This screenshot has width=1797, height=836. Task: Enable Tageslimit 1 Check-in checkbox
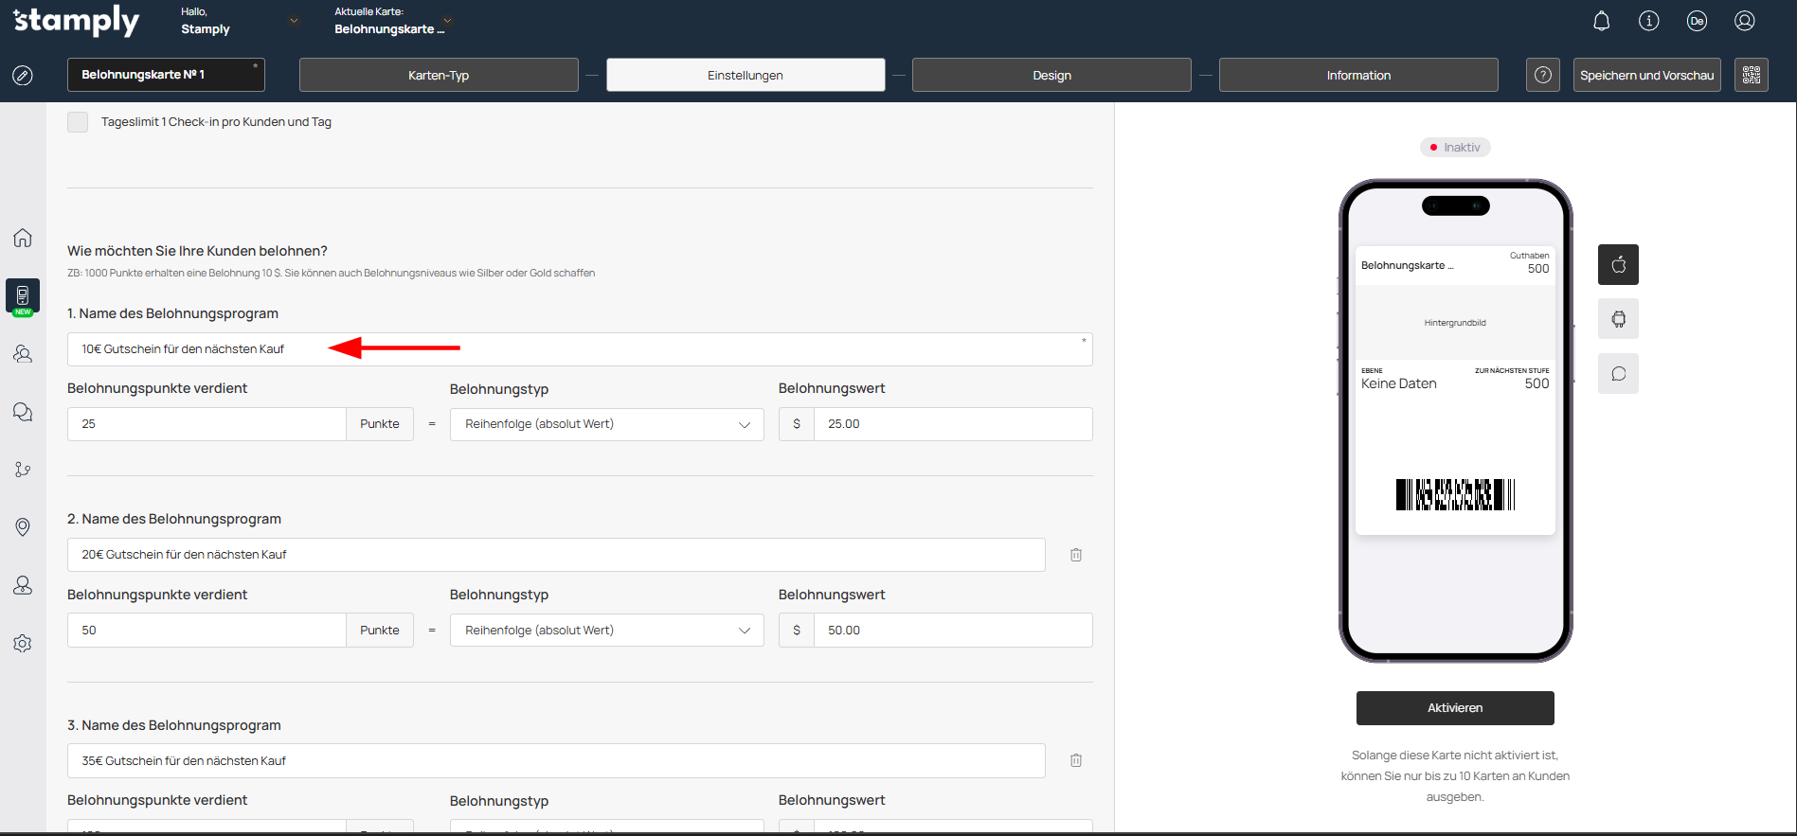pyautogui.click(x=78, y=122)
